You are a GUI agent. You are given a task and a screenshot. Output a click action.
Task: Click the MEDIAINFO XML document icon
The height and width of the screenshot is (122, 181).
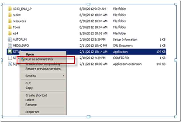click(10, 46)
